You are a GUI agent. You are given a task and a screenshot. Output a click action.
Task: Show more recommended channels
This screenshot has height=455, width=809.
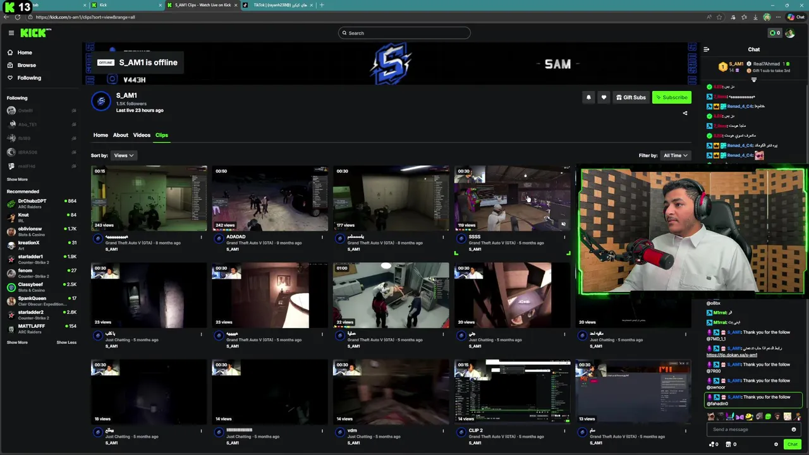17,343
